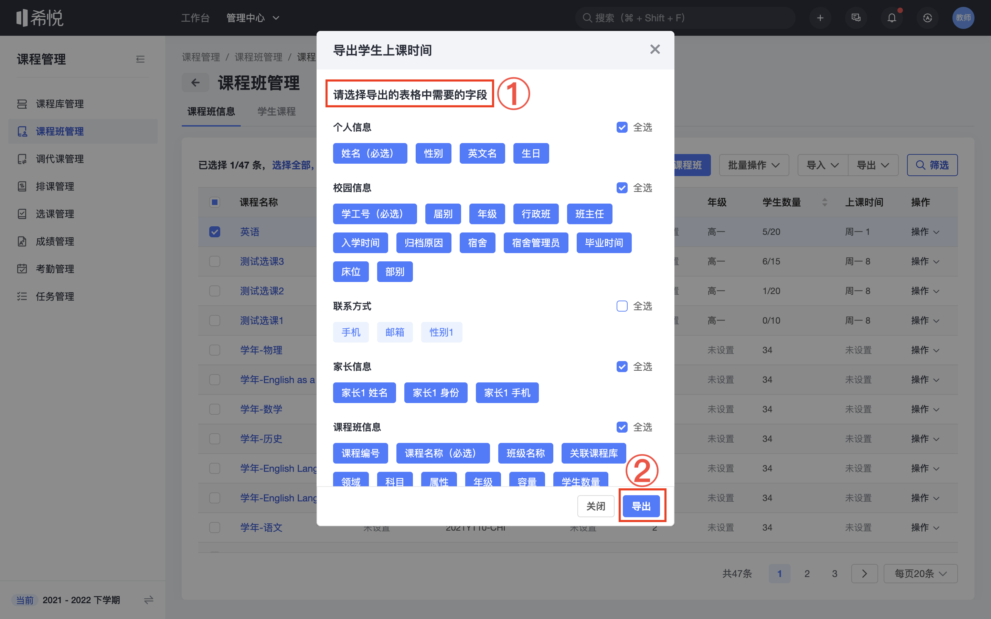Click 课程班管理 breadcrumb link
The image size is (991, 619).
[258, 57]
